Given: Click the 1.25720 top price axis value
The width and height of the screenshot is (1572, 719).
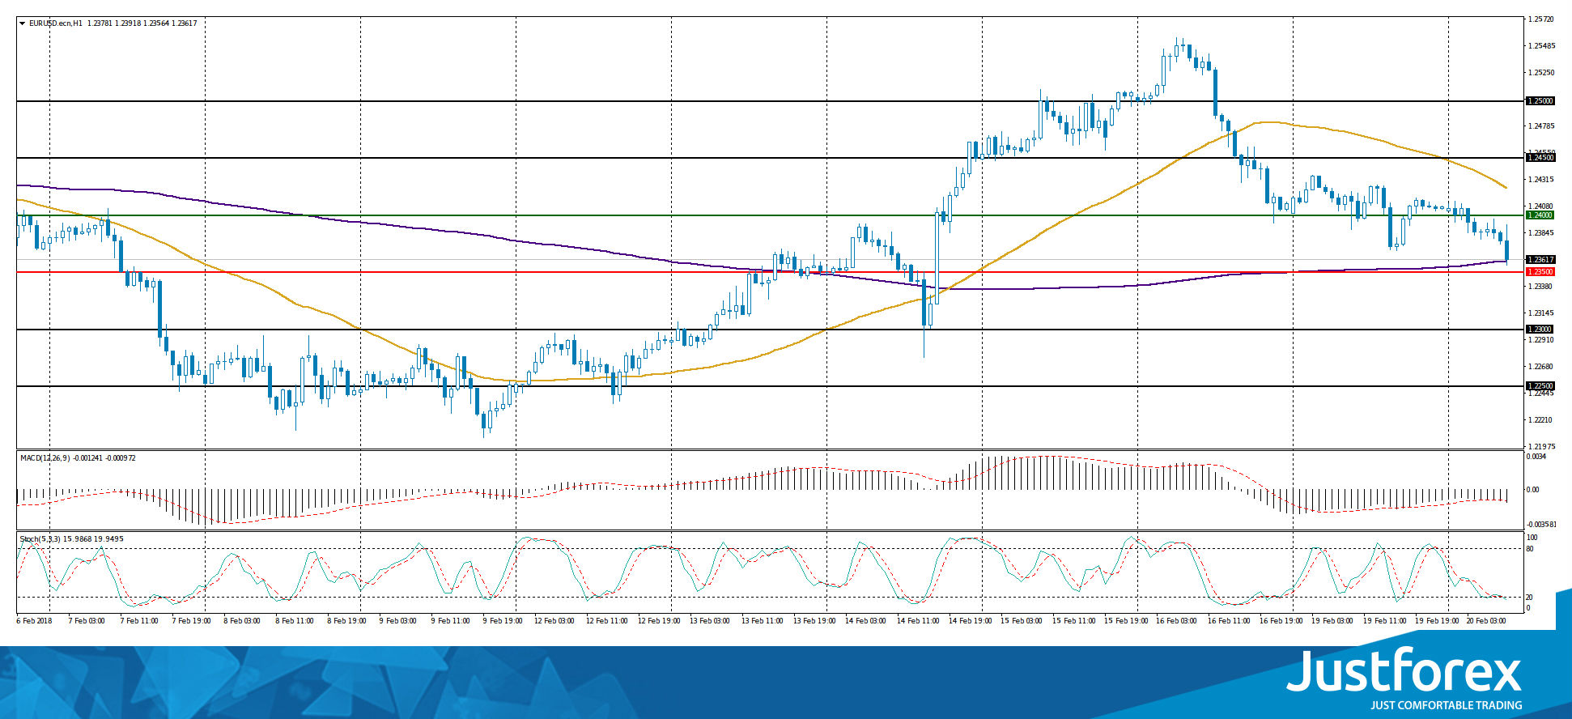Looking at the screenshot, I should [x=1541, y=19].
